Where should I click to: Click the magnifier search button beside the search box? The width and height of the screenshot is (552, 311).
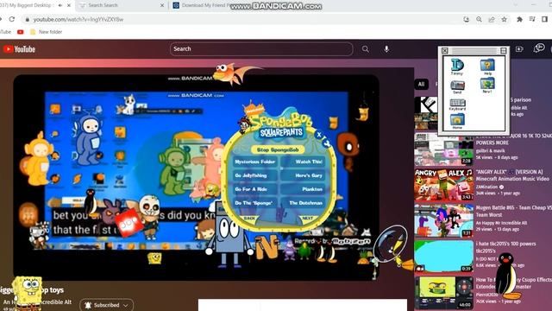[366, 49]
